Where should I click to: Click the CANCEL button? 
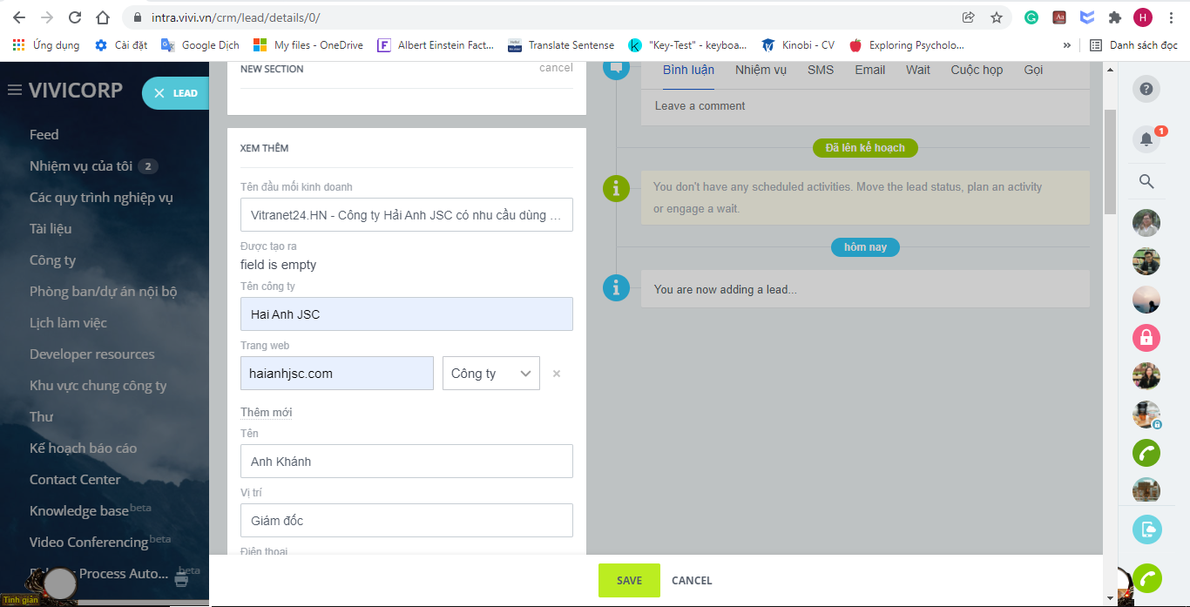[x=692, y=580]
